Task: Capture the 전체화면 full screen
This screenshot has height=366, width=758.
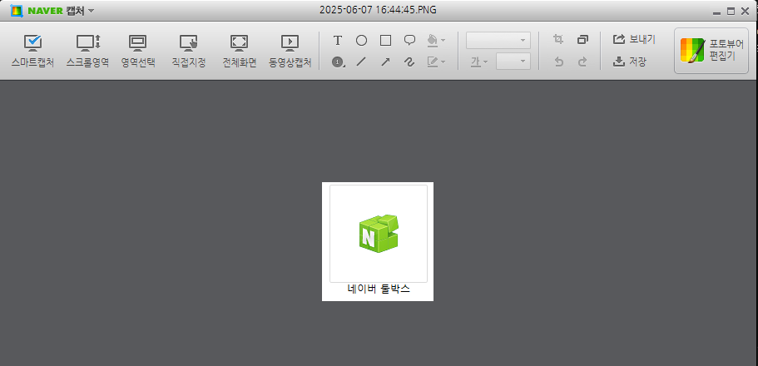Action: click(240, 51)
